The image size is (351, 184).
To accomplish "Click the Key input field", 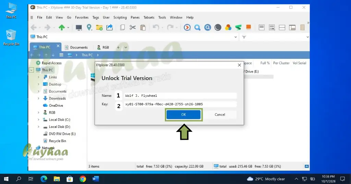I will click(180, 104).
